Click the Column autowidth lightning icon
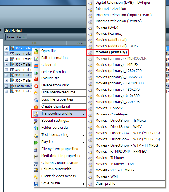 [36, 170]
